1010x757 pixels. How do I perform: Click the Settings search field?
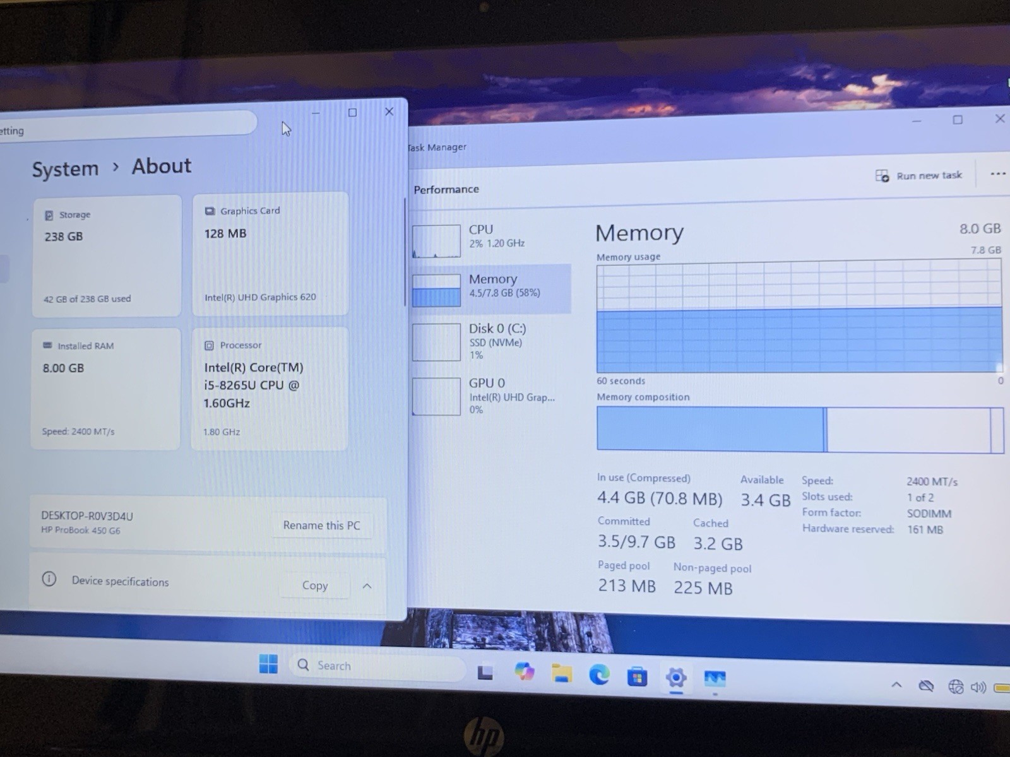(x=127, y=126)
